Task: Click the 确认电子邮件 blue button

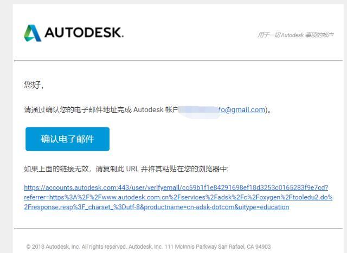Action: 67,139
